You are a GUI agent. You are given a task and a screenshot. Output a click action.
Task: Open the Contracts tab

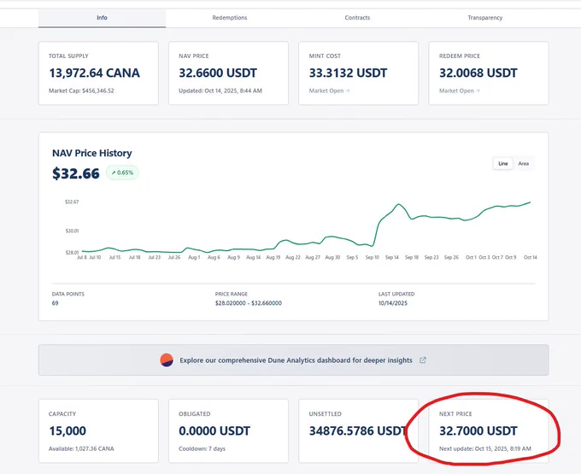click(x=357, y=18)
